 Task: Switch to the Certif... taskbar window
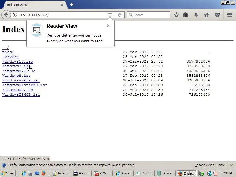click(145, 173)
